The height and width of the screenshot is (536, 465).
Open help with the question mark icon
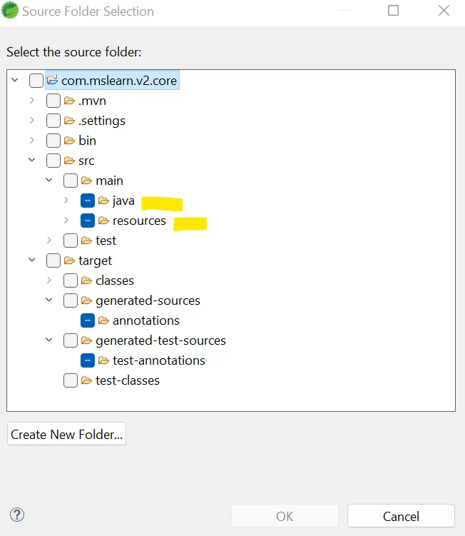click(17, 515)
